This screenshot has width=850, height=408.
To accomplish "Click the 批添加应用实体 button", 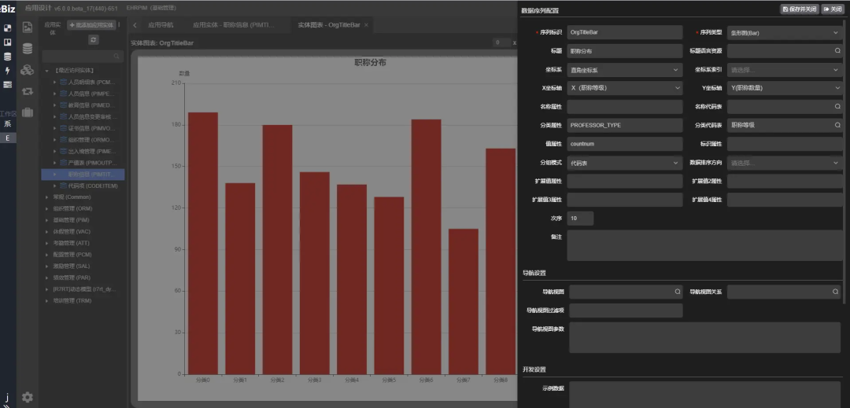I will pos(91,25).
